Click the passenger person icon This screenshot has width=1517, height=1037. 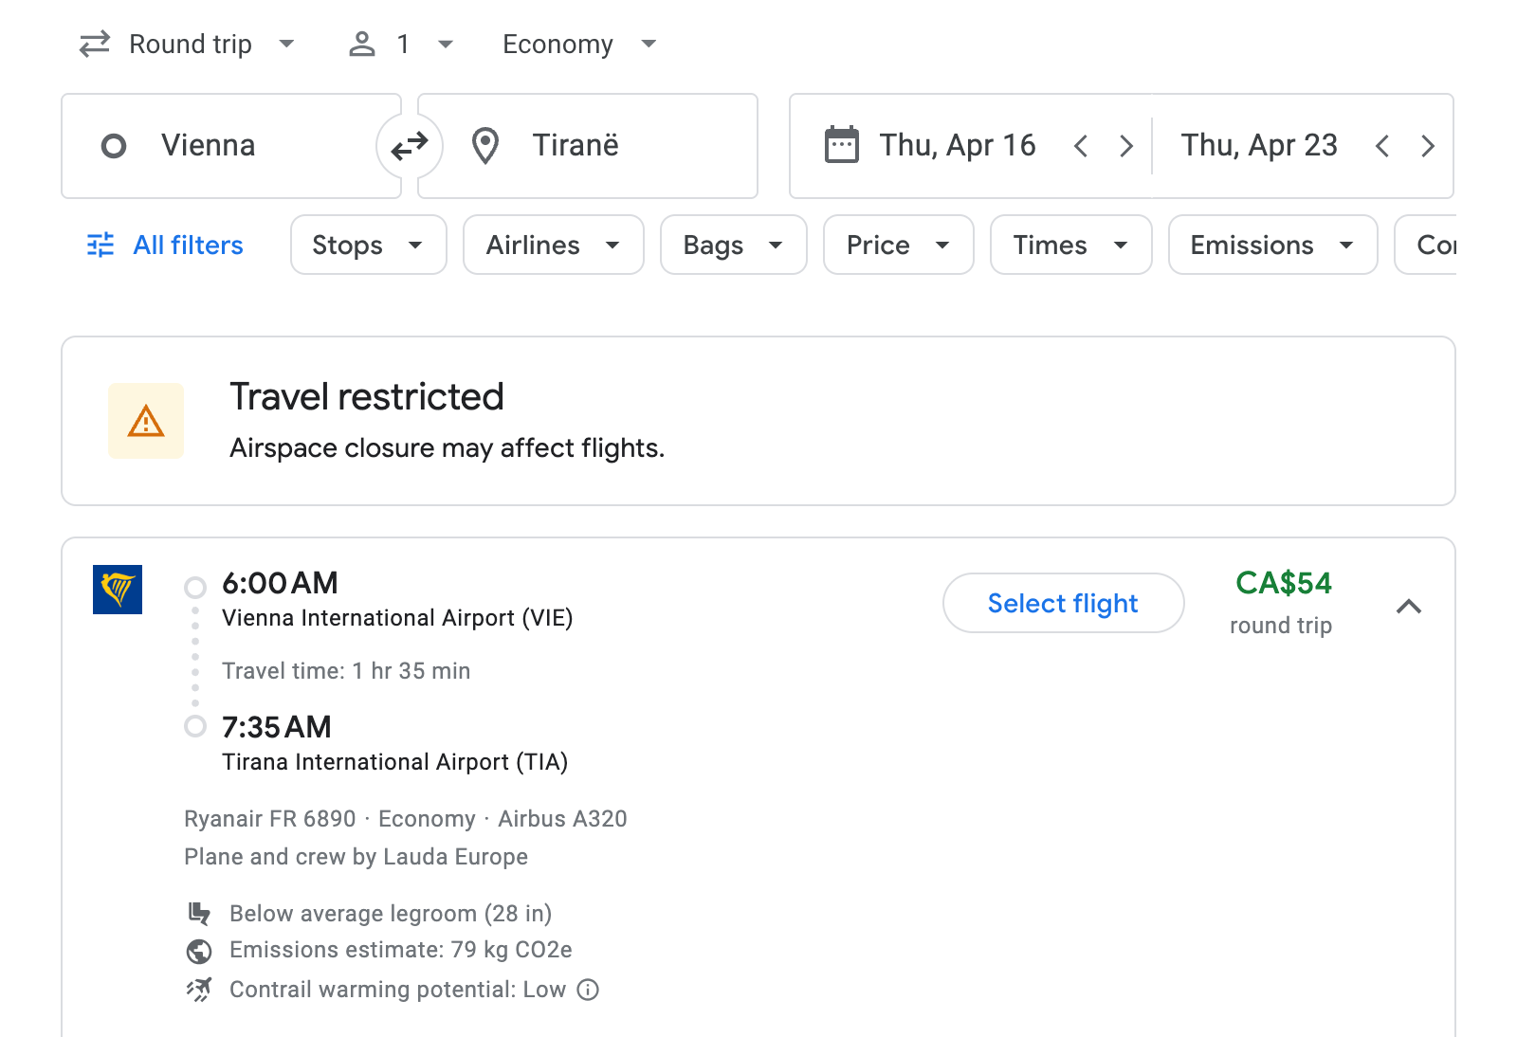(x=361, y=43)
